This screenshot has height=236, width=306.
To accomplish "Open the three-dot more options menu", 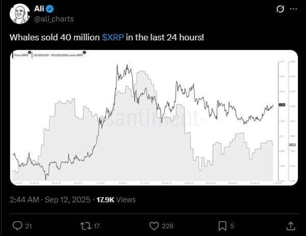I will pyautogui.click(x=292, y=9).
